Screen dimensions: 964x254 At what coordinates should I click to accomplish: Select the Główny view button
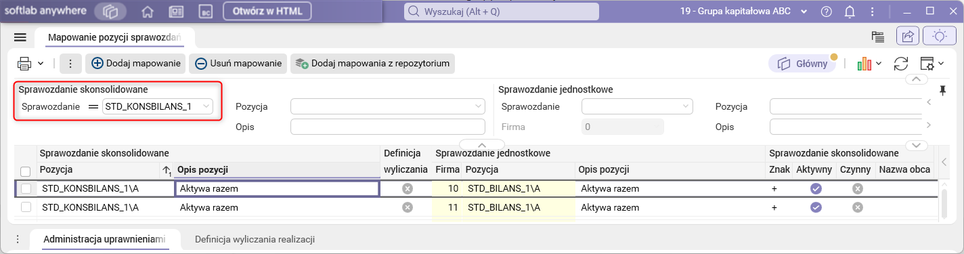coord(803,64)
